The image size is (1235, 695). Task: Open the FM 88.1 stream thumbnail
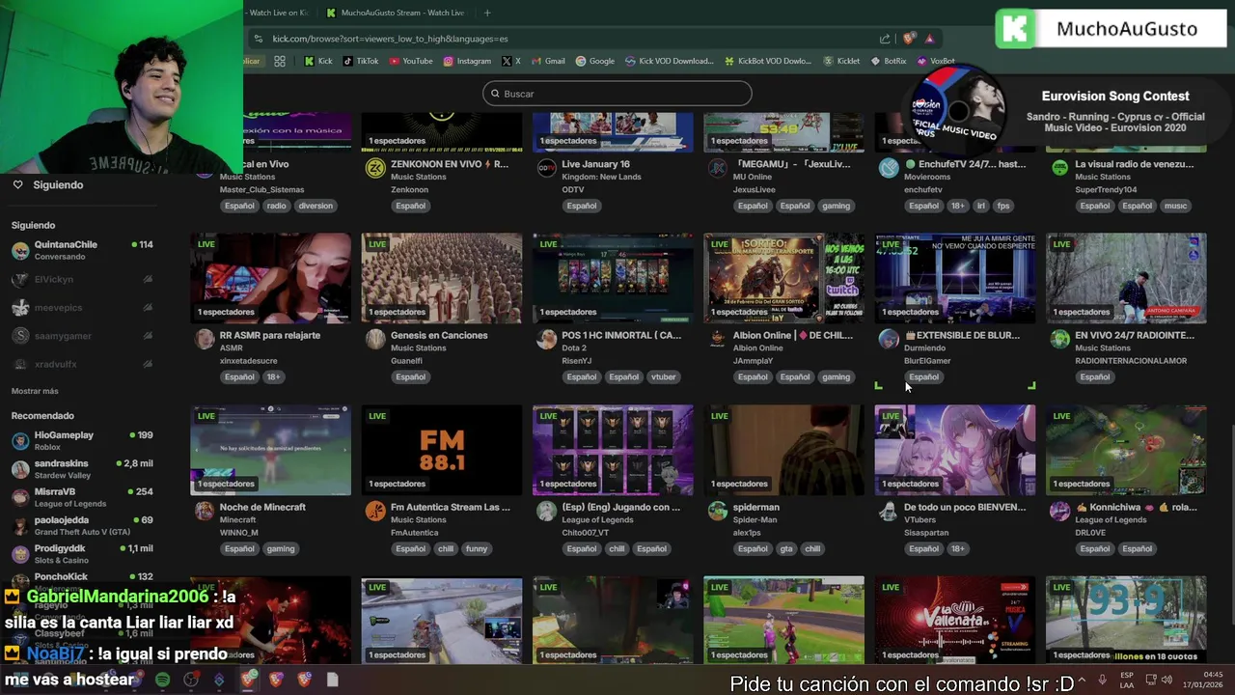[442, 450]
